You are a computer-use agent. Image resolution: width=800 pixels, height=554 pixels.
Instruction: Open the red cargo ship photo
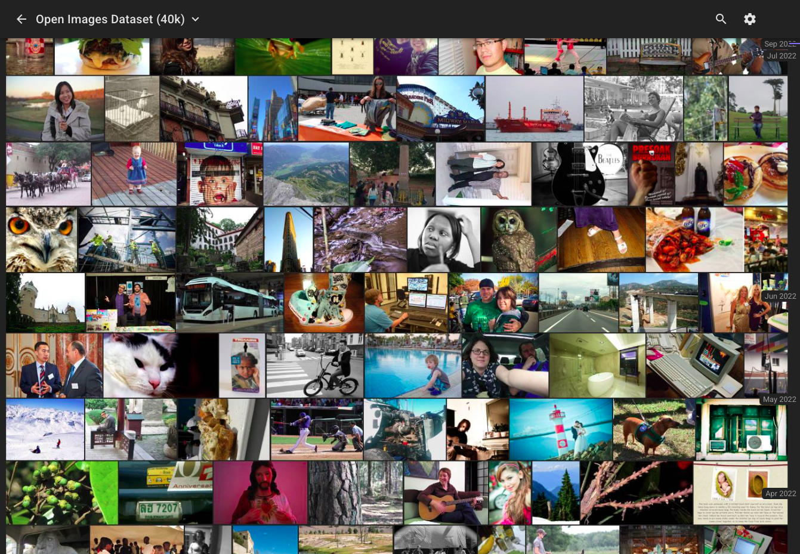535,109
